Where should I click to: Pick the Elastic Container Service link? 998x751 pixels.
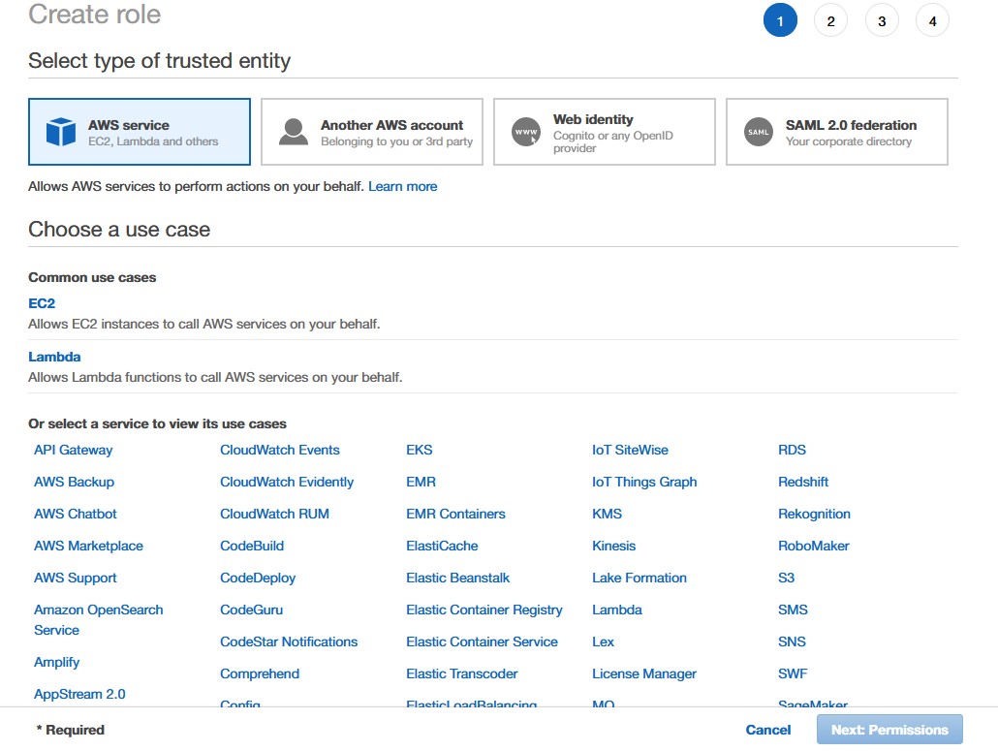click(482, 641)
